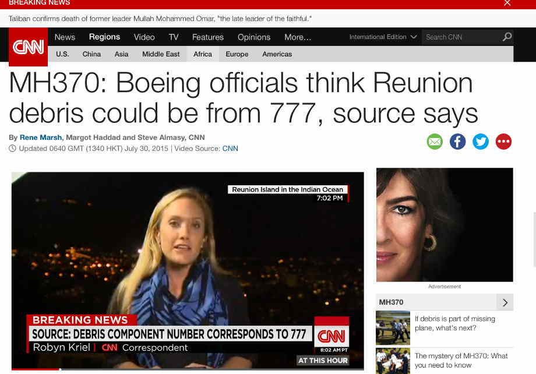
Task: Switch to the Africa region tab
Action: [x=203, y=54]
